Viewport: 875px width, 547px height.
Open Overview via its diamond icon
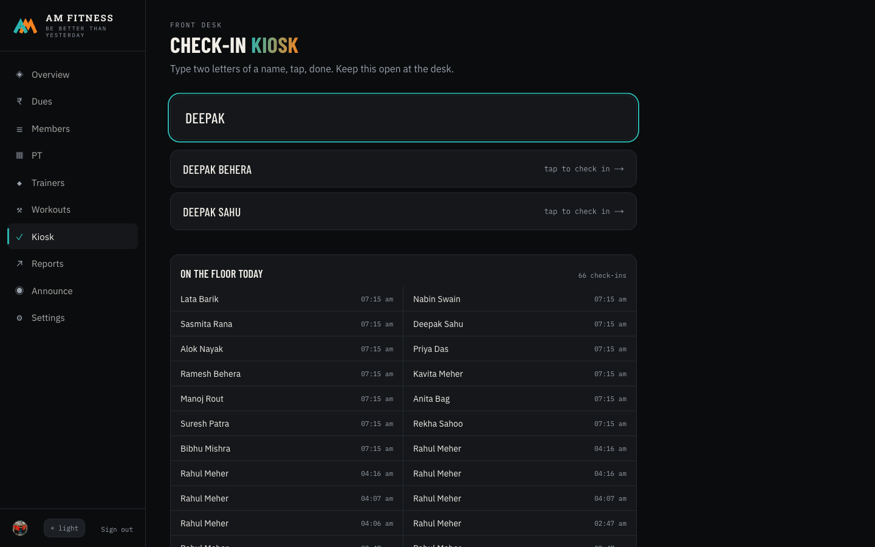tap(19, 75)
